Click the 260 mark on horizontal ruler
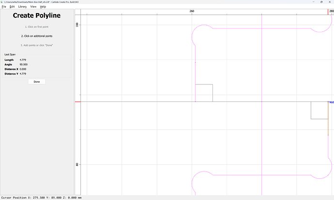Viewport: 334px width, 200px height. pyautogui.click(x=192, y=11)
